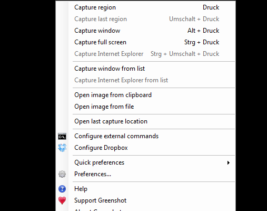Viewport: 267px width, 211px height.
Task: Click the blue question mark Help icon
Action: pos(62,189)
